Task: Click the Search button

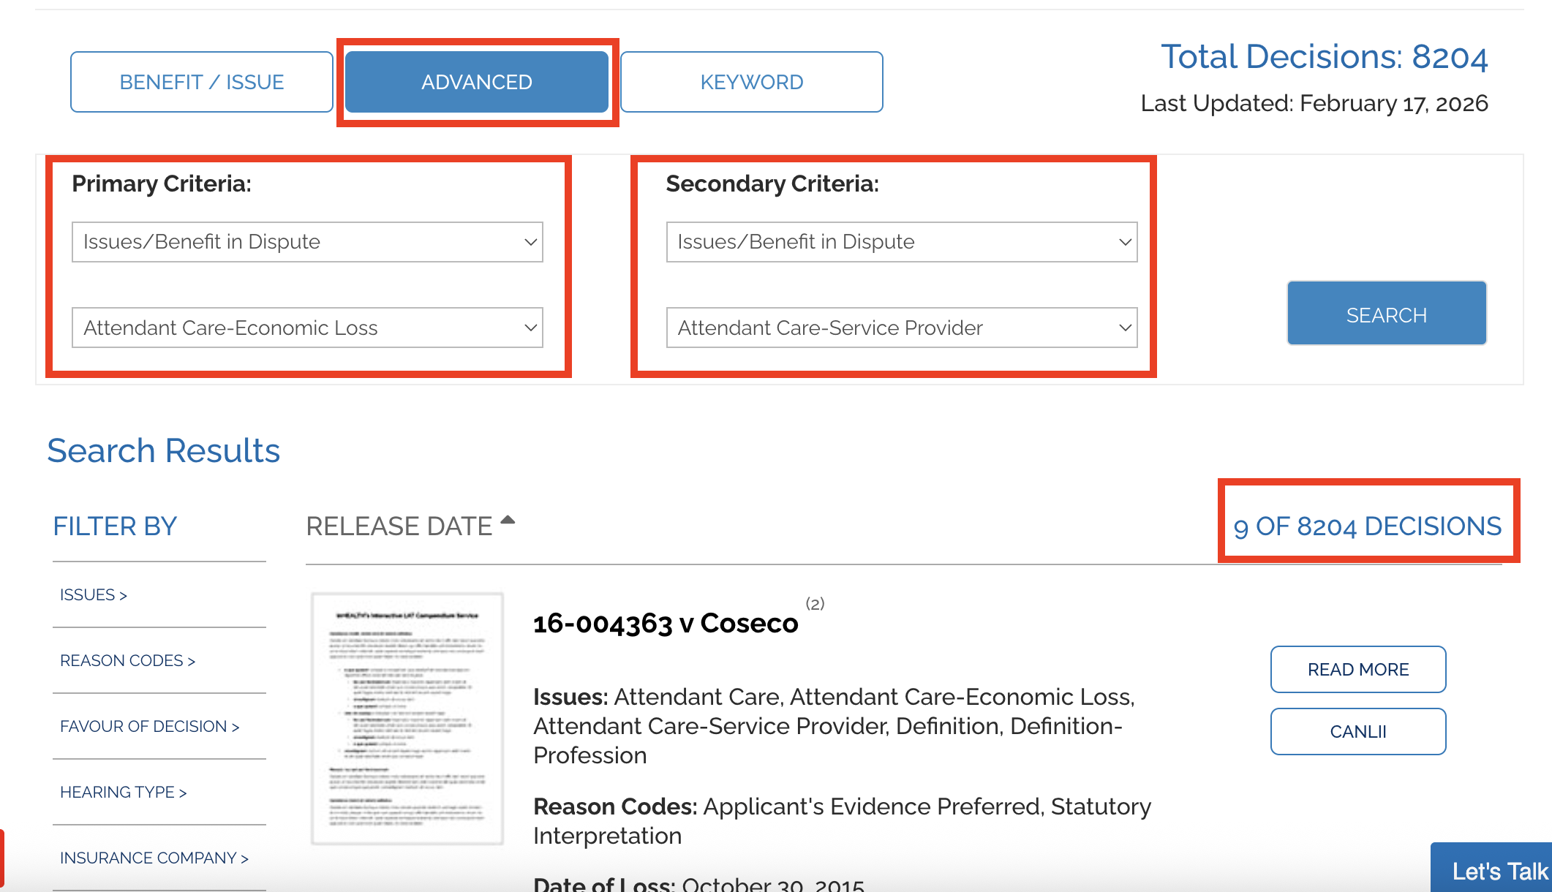Action: pyautogui.click(x=1386, y=314)
